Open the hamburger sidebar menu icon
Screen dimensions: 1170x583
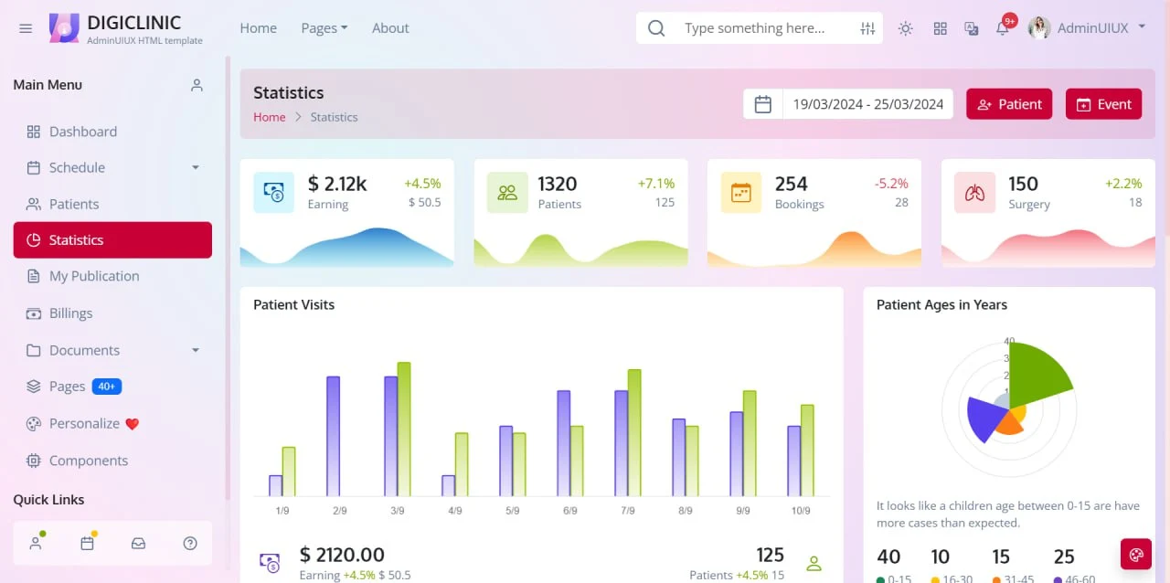pyautogui.click(x=26, y=28)
